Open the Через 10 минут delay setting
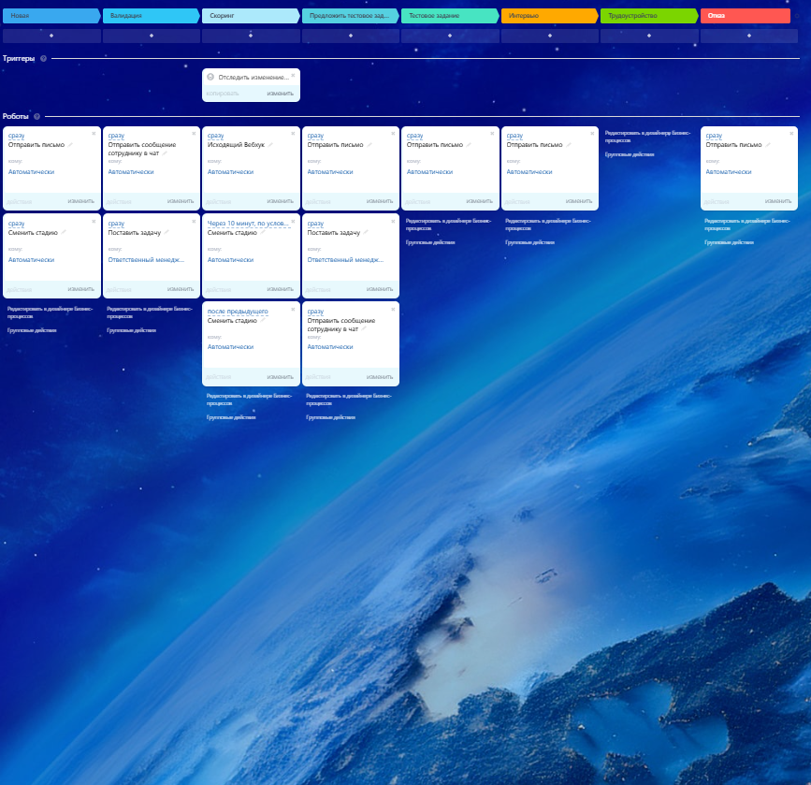Image resolution: width=811 pixels, height=785 pixels. (x=247, y=224)
